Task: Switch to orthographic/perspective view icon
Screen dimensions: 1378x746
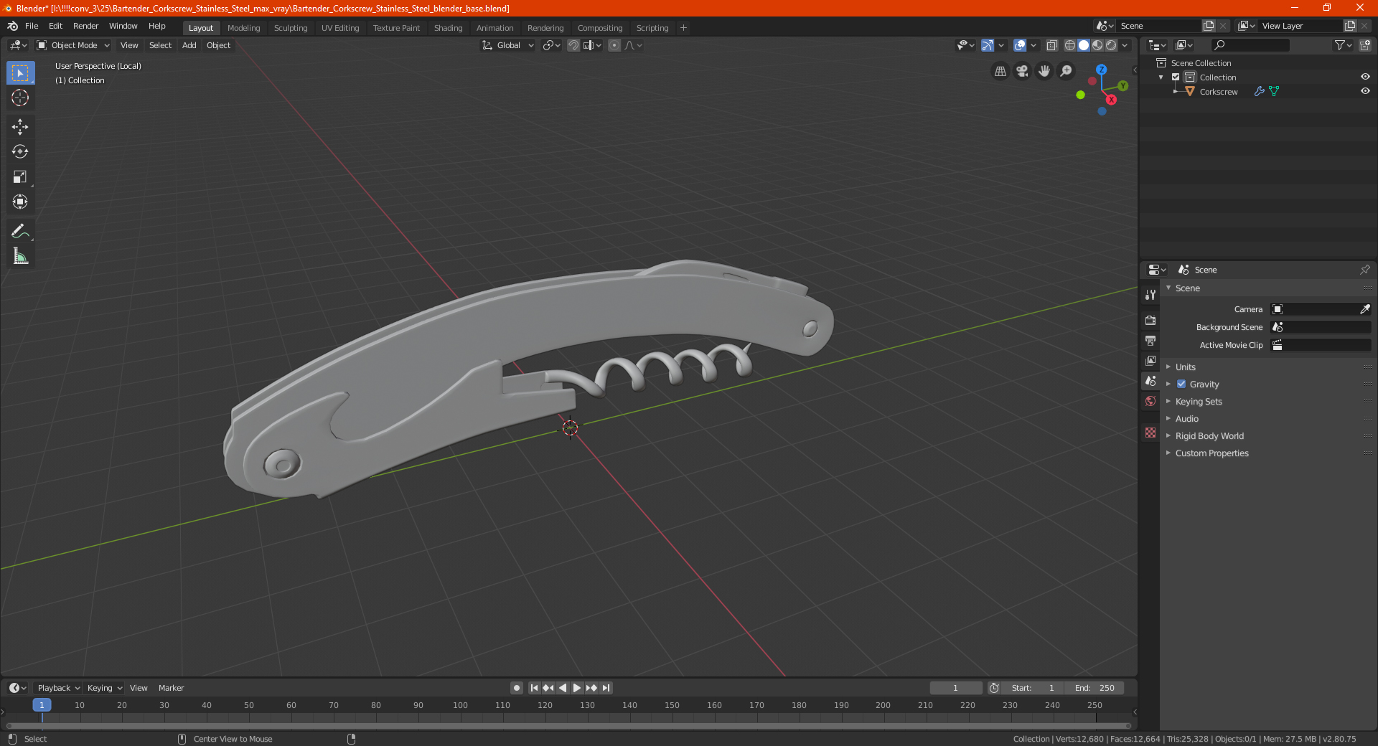Action: [1000, 71]
